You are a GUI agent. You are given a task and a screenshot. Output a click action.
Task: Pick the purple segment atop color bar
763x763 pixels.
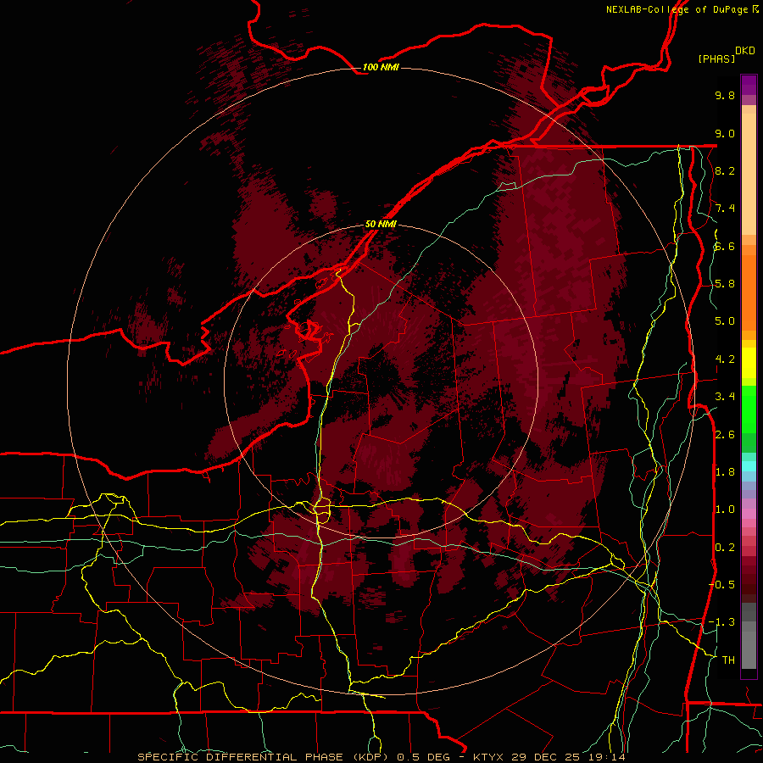(x=749, y=85)
